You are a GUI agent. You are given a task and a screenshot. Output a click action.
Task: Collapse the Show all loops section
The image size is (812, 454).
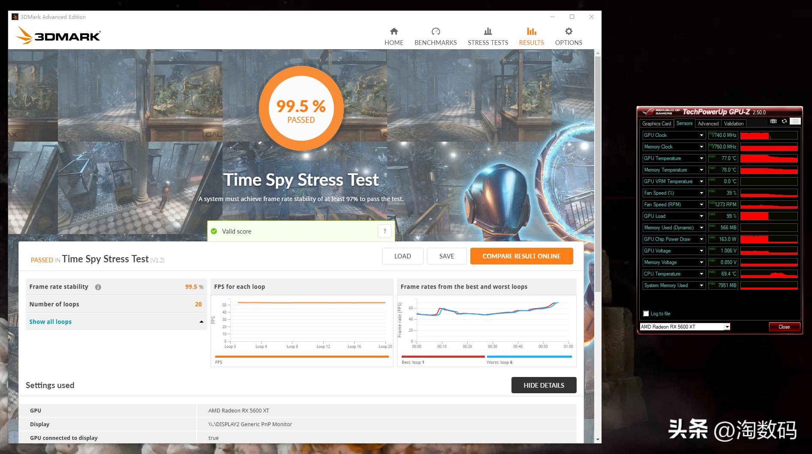tap(116, 322)
